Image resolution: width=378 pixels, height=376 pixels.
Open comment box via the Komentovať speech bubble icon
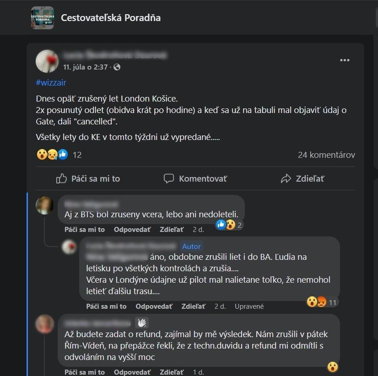(169, 178)
